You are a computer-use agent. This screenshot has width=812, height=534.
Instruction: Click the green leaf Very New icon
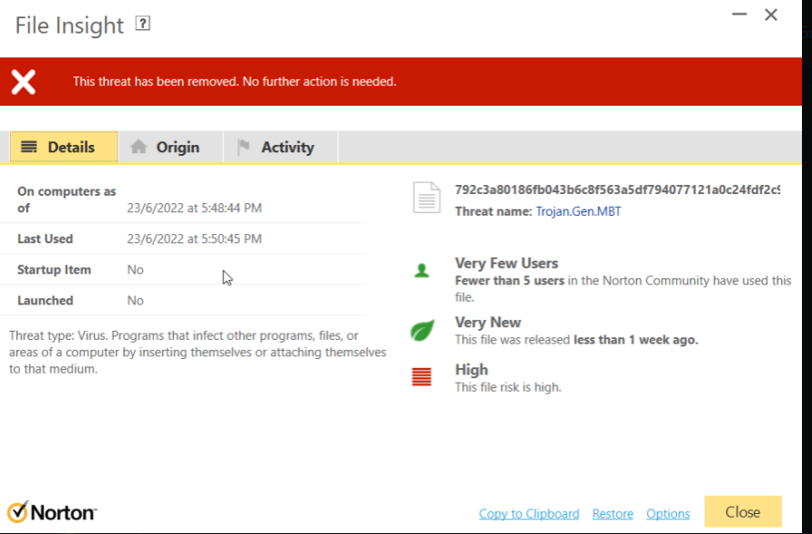tap(422, 331)
